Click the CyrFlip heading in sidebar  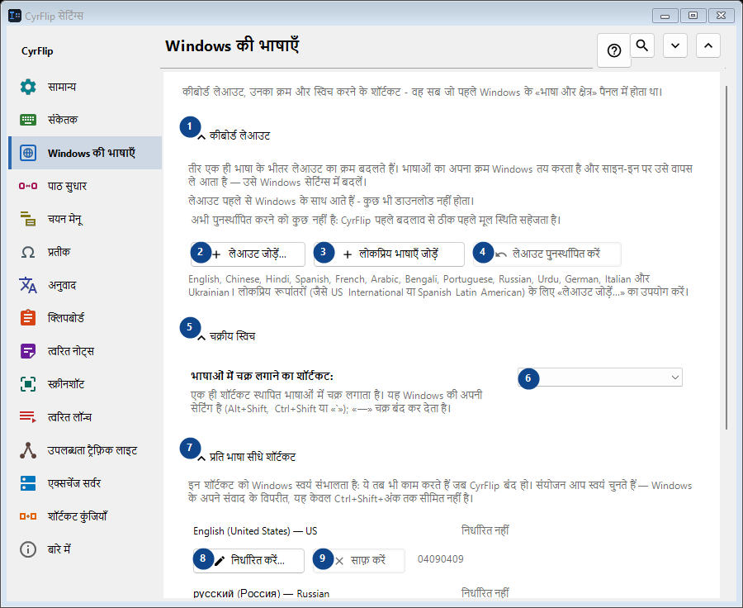pos(37,50)
